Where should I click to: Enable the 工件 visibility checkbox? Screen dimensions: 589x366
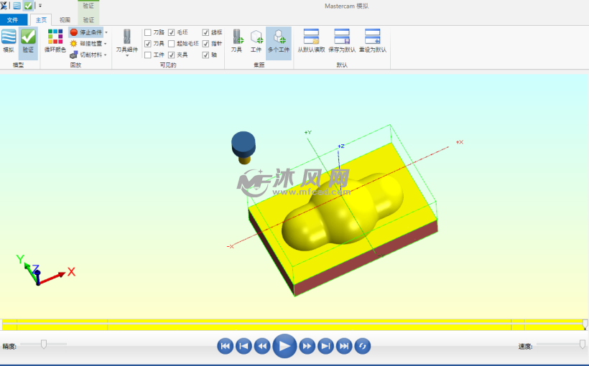(148, 55)
